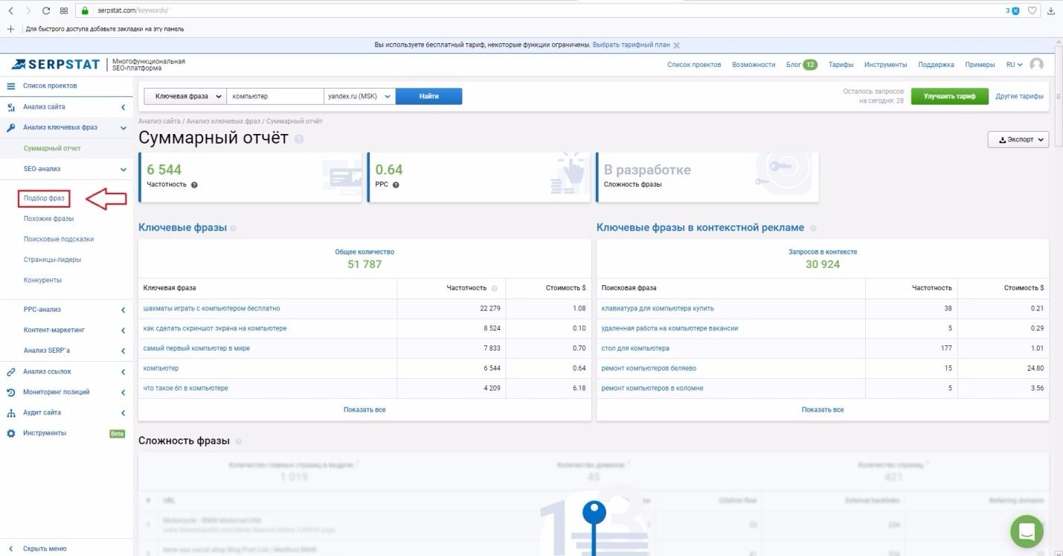Click the browser back arrow
Viewport: 1063px width, 556px height.
tap(10, 10)
